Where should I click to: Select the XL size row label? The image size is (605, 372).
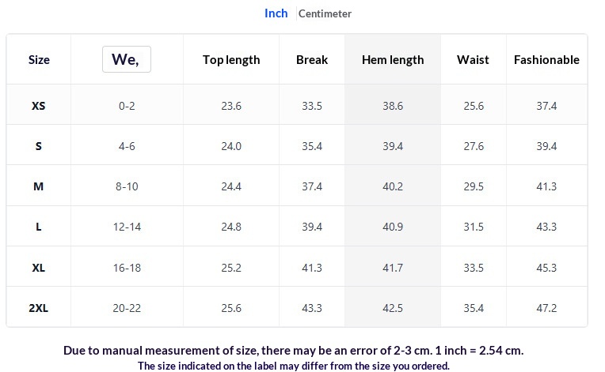[38, 268]
